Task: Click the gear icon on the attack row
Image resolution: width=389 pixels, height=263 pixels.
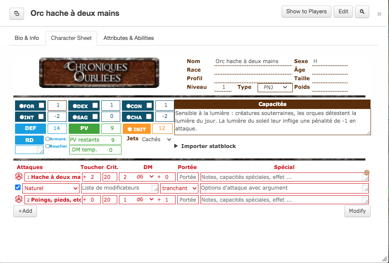Action: (366, 172)
